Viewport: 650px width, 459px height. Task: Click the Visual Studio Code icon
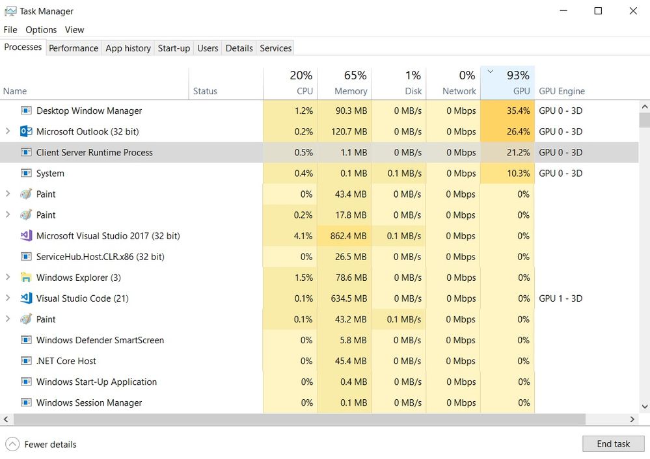[x=26, y=298]
